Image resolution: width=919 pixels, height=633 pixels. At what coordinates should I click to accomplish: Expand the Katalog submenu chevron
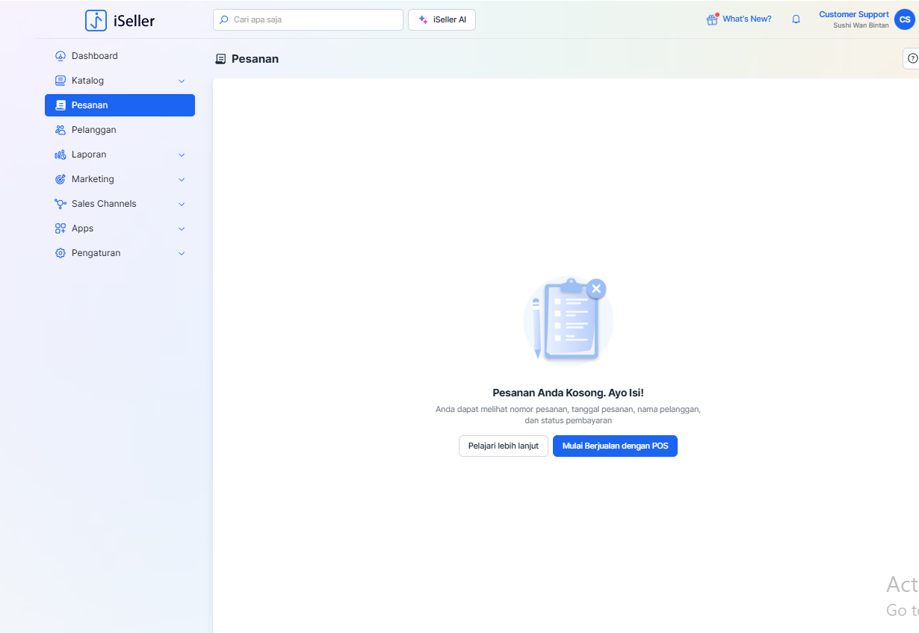tap(181, 81)
